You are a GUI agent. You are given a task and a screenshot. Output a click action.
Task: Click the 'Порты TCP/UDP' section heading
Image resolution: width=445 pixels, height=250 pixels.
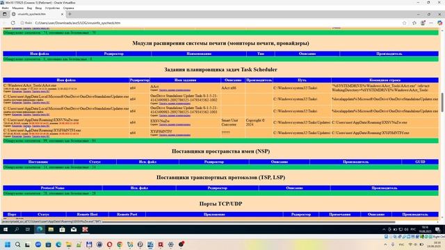click(220, 203)
